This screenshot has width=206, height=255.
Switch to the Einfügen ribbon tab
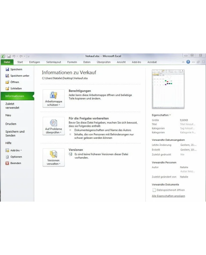point(34,62)
